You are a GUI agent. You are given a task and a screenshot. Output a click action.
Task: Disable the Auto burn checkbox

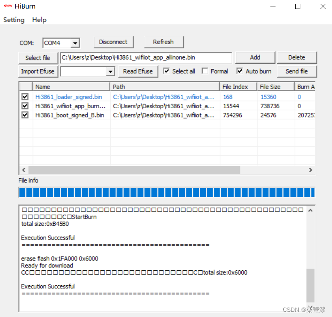[x=240, y=71]
